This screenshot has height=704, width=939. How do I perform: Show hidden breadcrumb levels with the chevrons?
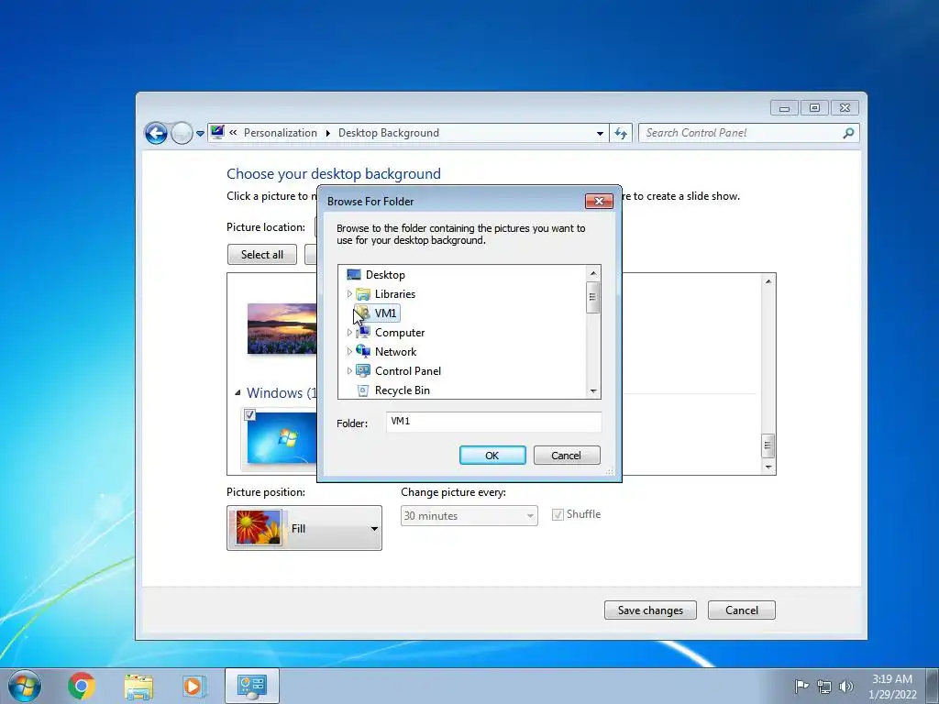coord(233,132)
